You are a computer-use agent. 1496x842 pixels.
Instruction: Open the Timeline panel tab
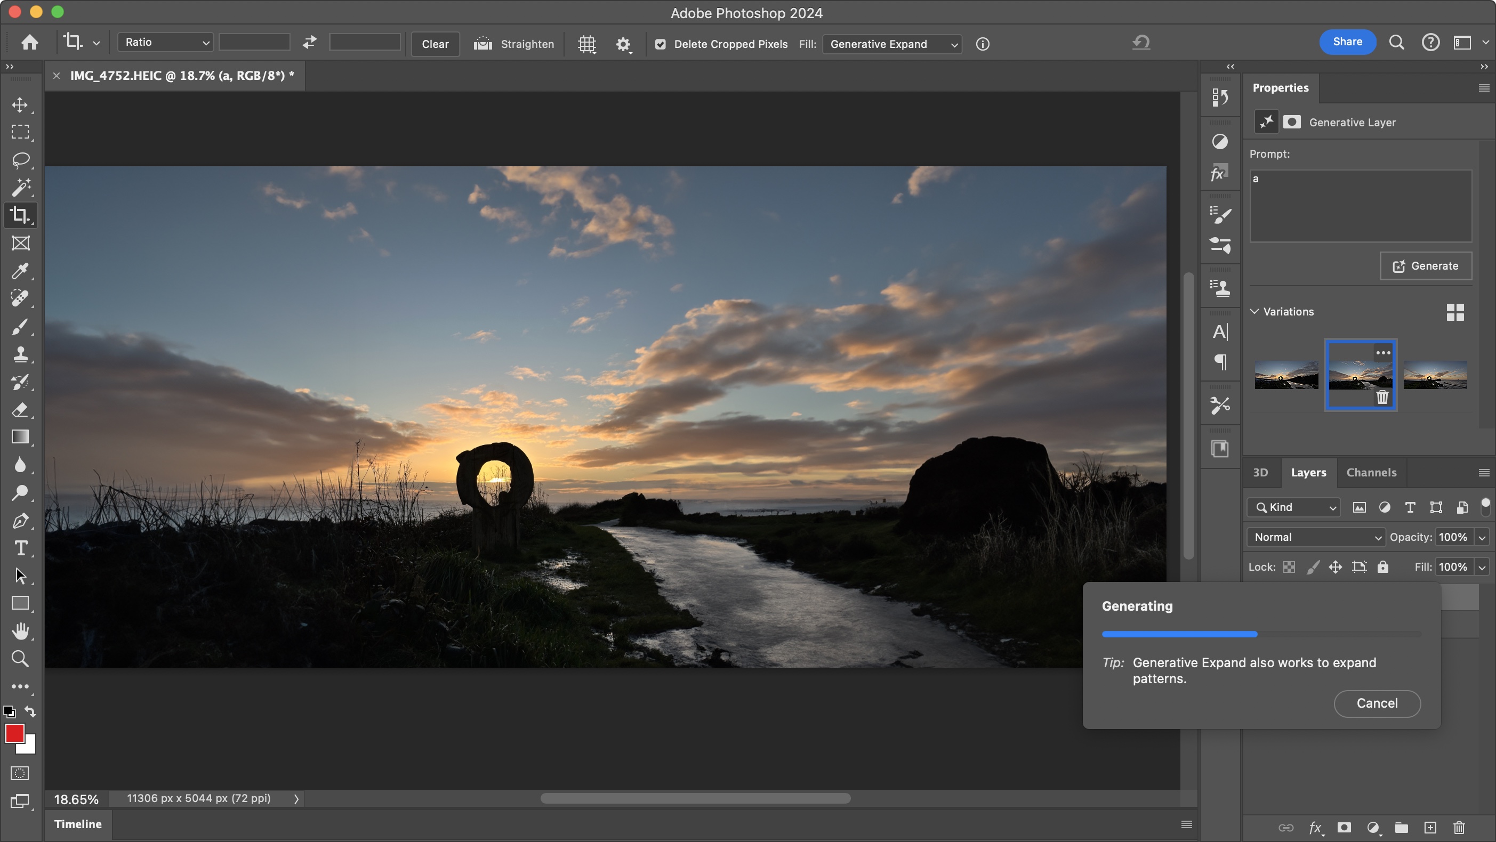tap(78, 824)
